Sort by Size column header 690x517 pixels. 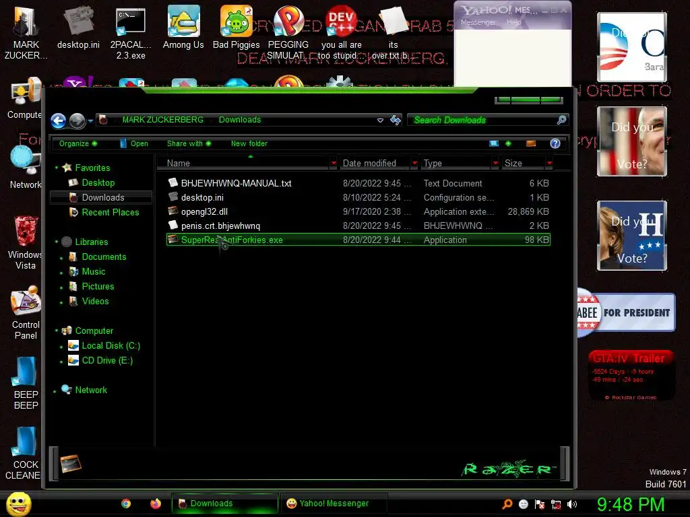pos(523,163)
